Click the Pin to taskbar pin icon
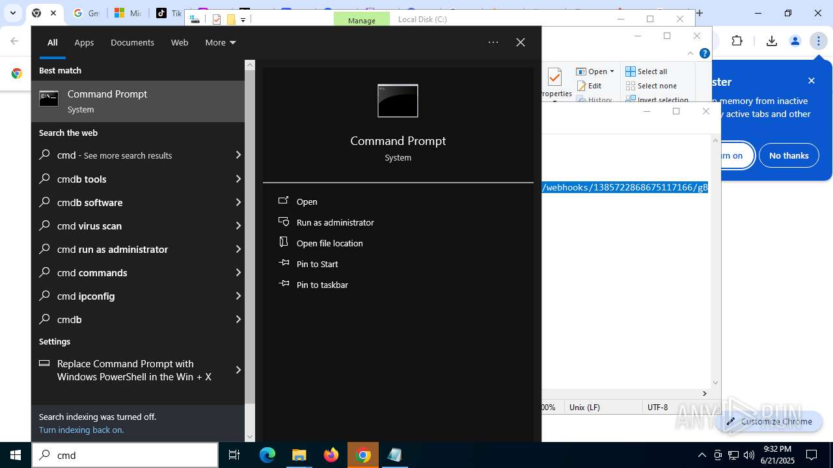The height and width of the screenshot is (468, 833). (x=284, y=284)
